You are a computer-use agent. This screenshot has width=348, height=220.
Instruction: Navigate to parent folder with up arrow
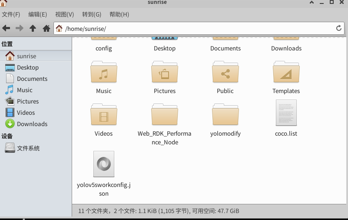[33, 28]
